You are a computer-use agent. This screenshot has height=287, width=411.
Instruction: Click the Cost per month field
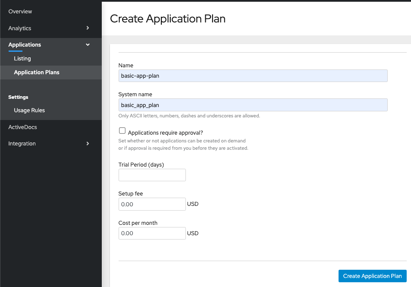[x=152, y=233]
